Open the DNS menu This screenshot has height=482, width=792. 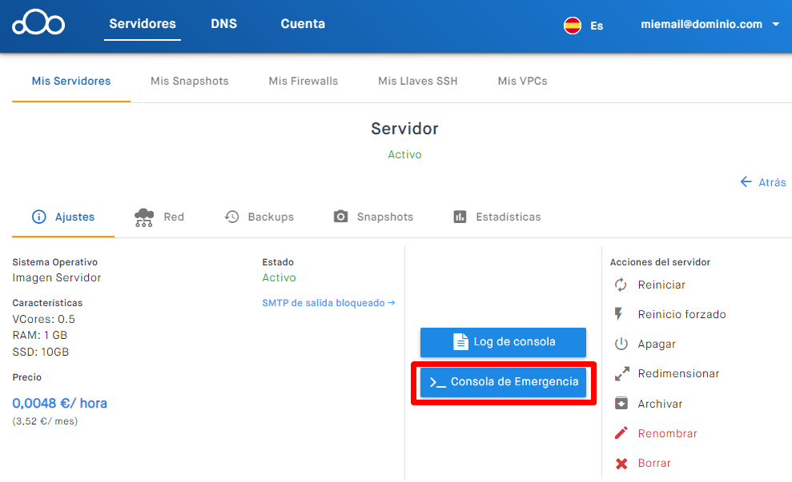223,24
